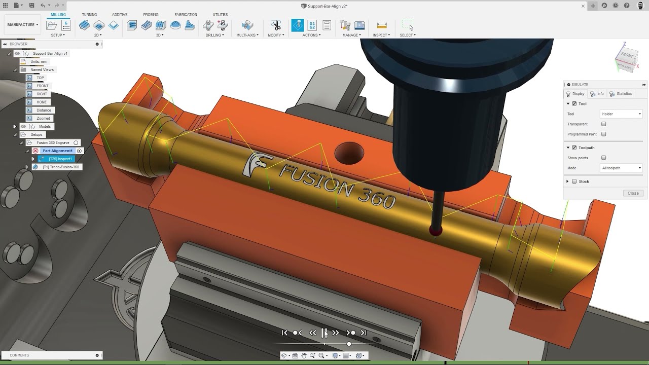Open the Mode All toolpath dropdown
Screen dimensions: 649x365
621,168
